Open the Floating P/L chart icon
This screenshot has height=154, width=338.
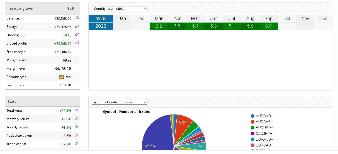[77, 35]
